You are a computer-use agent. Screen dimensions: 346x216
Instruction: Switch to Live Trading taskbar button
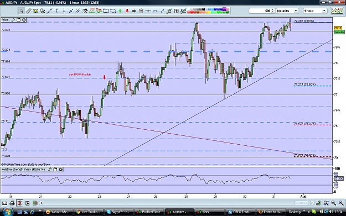[x=88, y=212]
